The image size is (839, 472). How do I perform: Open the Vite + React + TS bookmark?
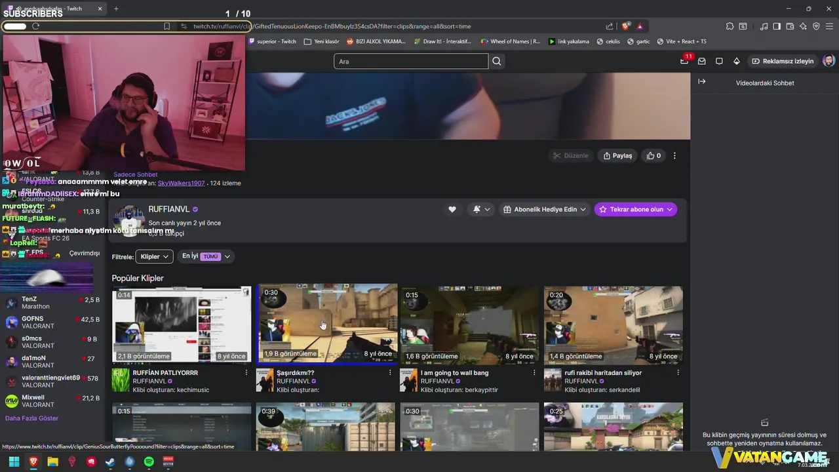point(682,41)
